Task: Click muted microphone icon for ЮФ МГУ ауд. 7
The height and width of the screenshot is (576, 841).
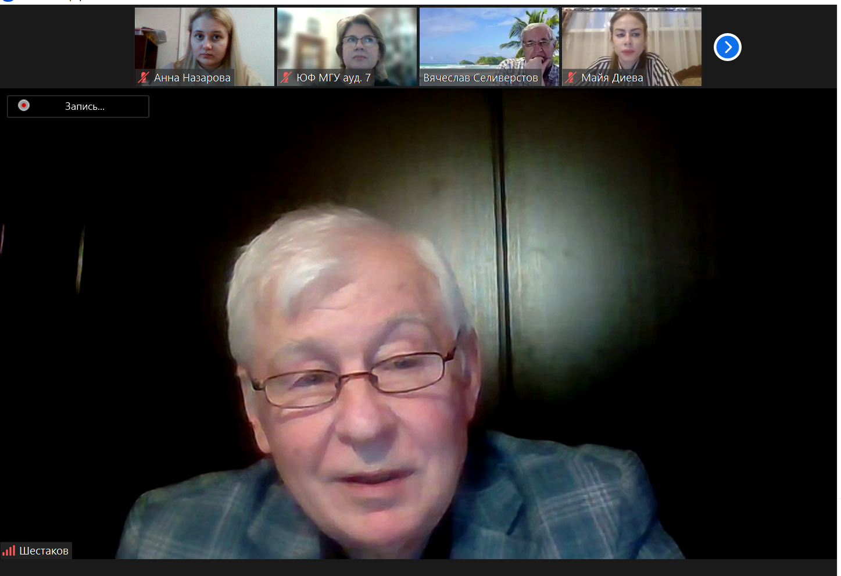Action: pyautogui.click(x=286, y=77)
